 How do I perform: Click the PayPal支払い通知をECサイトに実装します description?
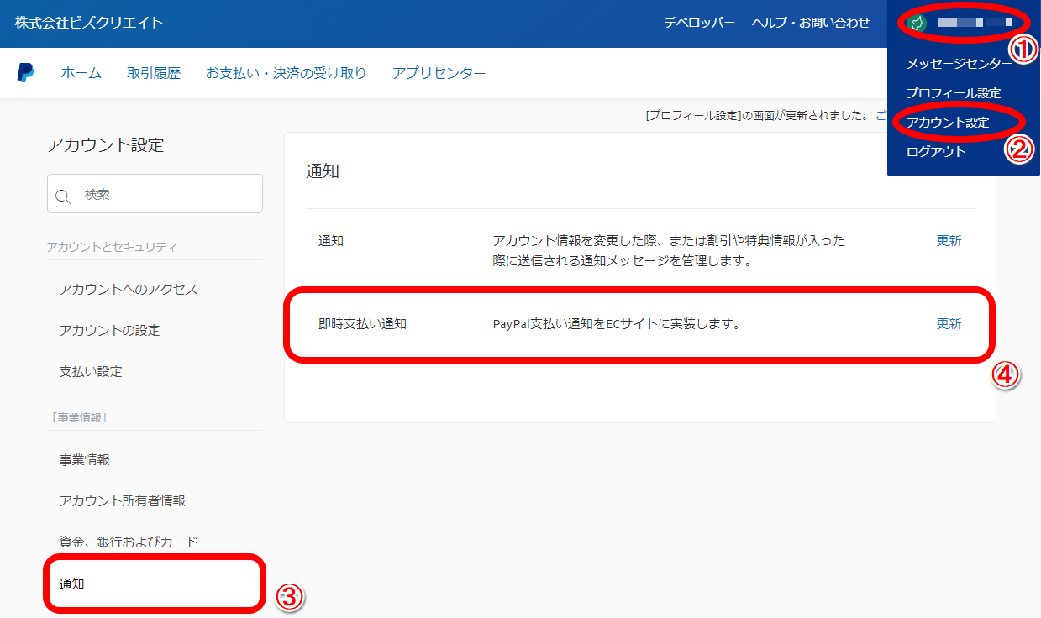point(616,324)
